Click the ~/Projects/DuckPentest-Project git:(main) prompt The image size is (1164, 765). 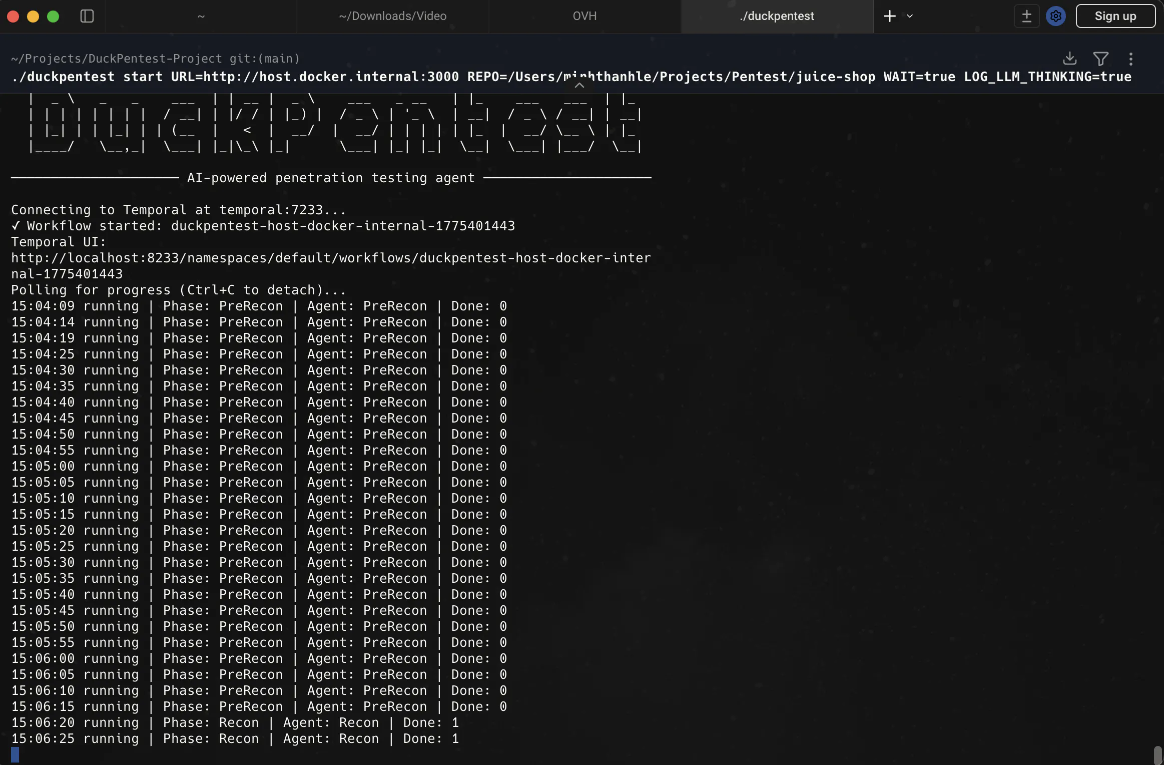click(155, 59)
